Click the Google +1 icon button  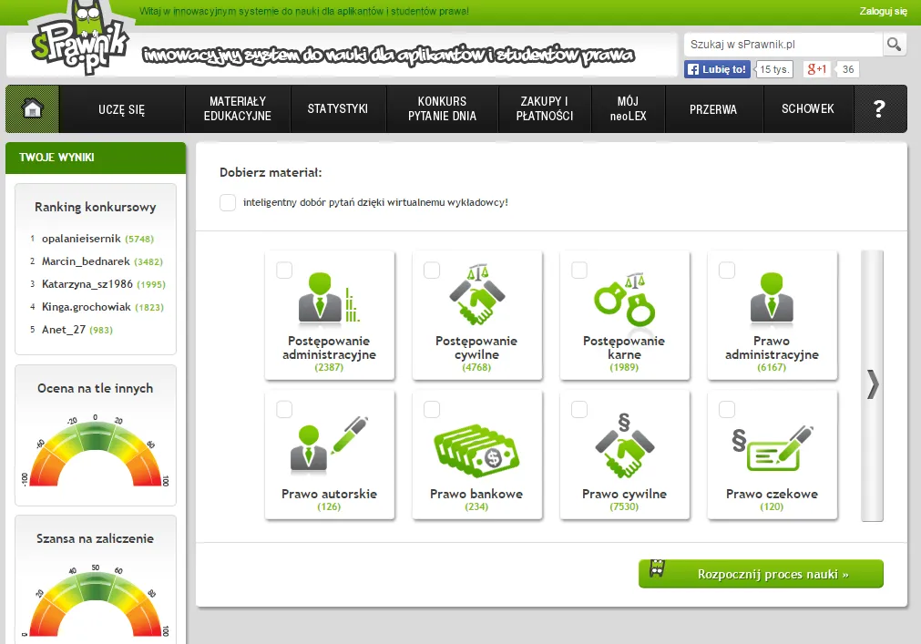(x=817, y=69)
